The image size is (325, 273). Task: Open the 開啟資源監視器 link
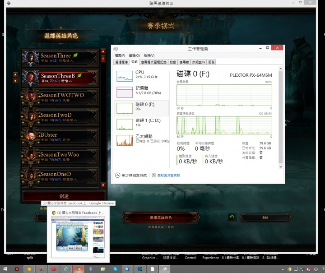point(168,175)
